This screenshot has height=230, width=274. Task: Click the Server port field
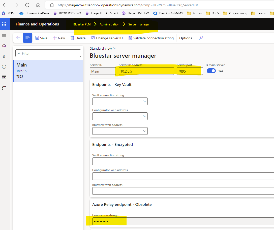pos(190,71)
